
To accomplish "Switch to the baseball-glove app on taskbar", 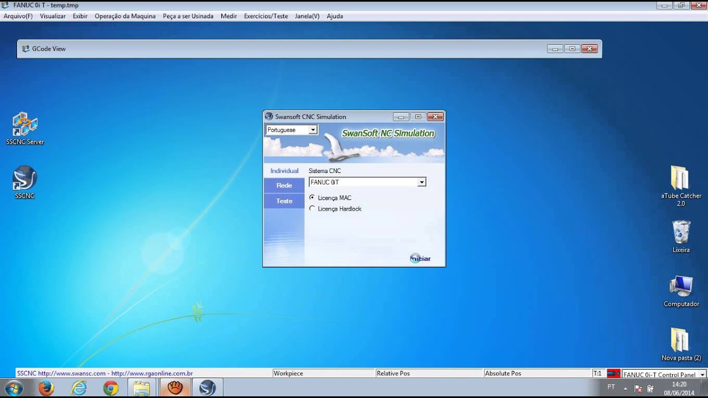I will [x=175, y=388].
